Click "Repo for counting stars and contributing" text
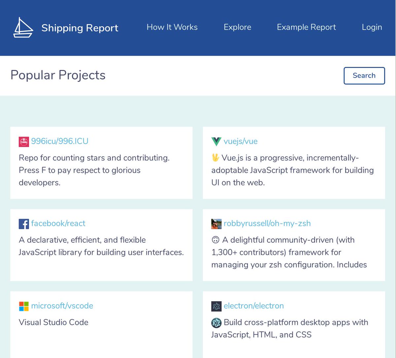The height and width of the screenshot is (358, 396). coord(94,158)
